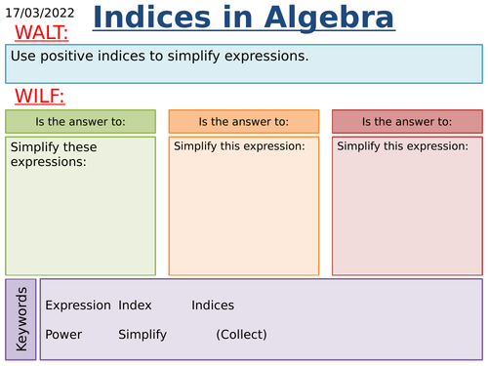This screenshot has width=488, height=366.
Task: Select the keyword Power
Action: (63, 335)
